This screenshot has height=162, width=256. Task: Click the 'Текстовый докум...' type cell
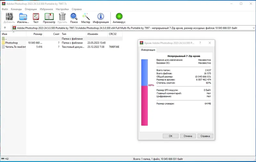coord(73,47)
